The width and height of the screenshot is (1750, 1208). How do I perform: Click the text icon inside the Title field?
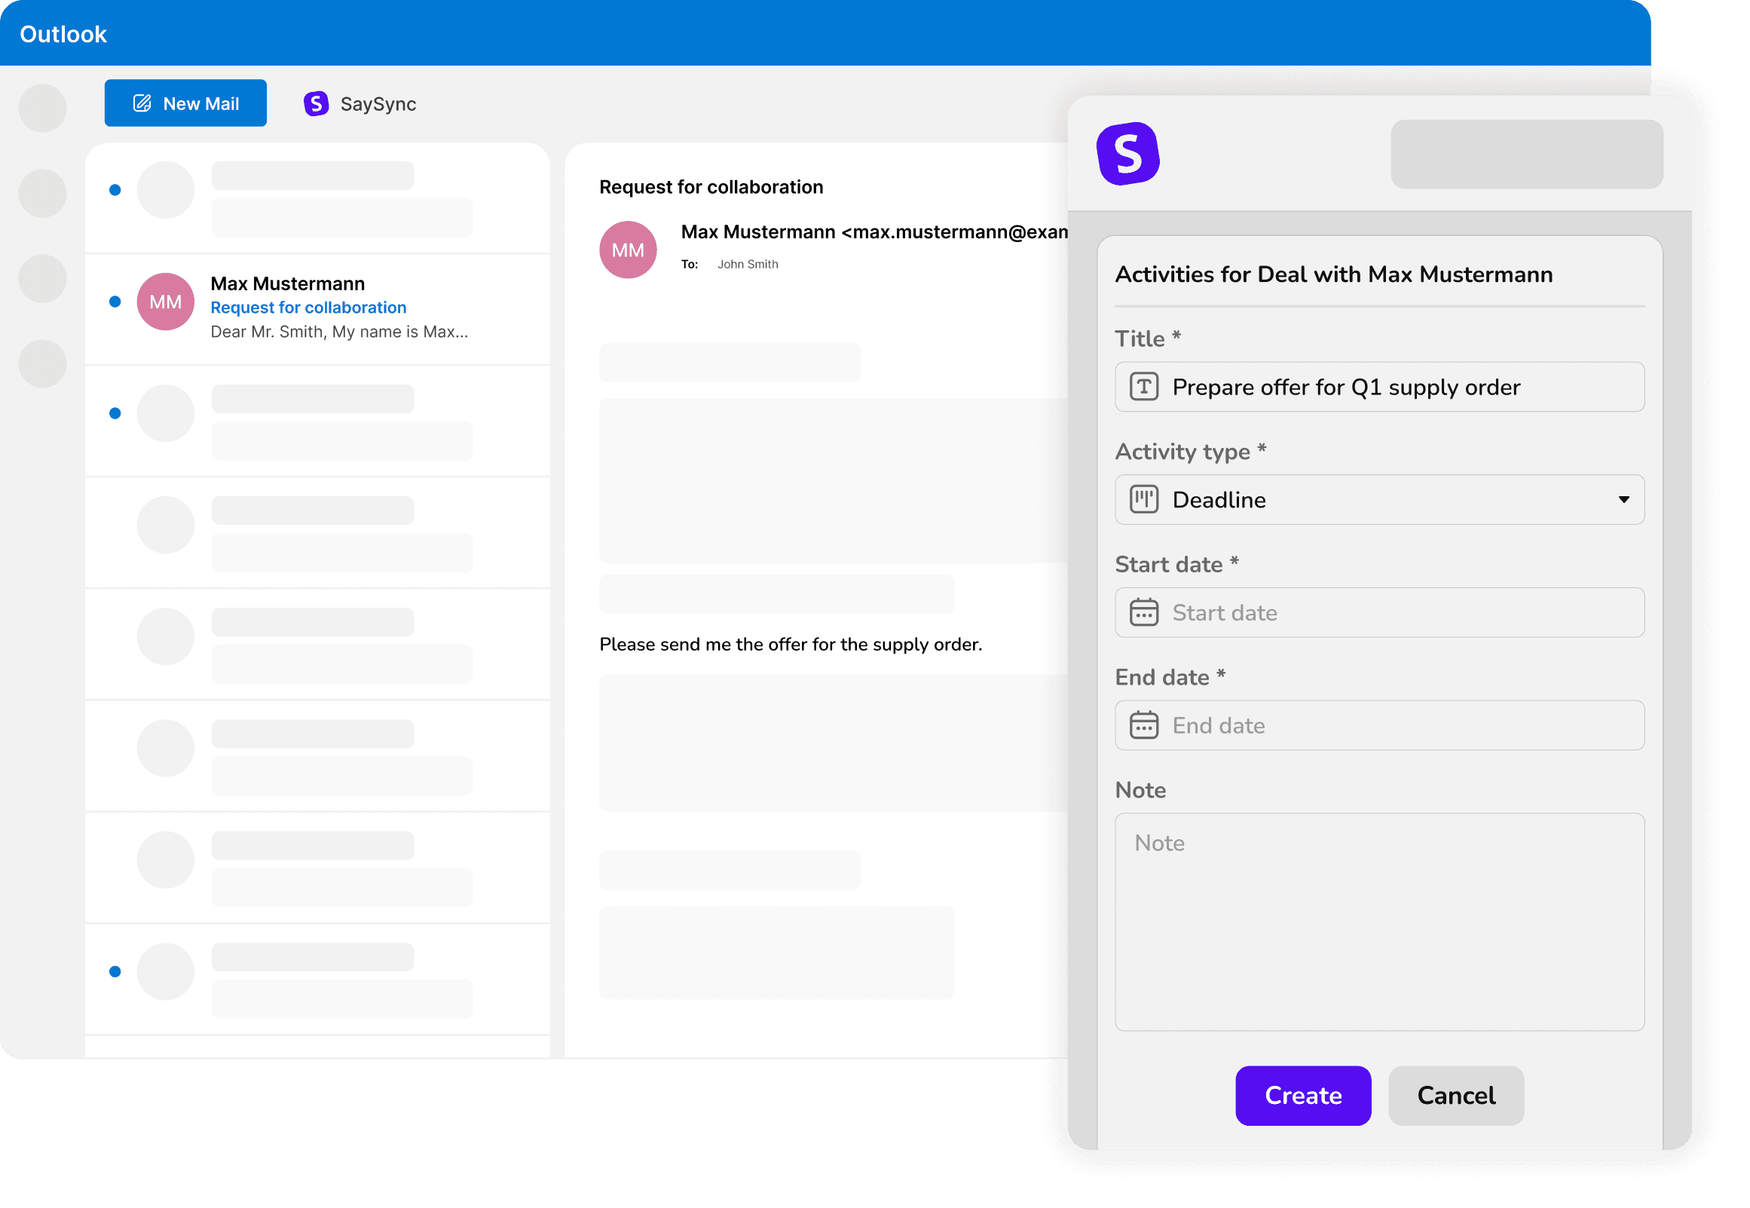[x=1143, y=387]
